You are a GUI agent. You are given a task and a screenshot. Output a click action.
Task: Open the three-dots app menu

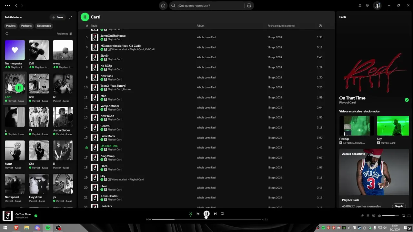coord(7,5)
